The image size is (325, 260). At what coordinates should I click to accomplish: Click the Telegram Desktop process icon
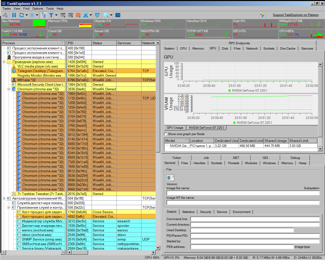14,71
